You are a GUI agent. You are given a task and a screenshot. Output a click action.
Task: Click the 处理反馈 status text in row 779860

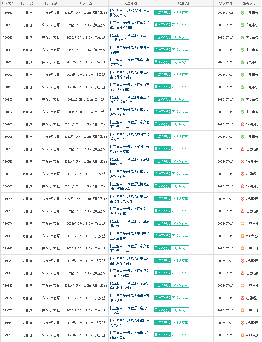coord(252,323)
